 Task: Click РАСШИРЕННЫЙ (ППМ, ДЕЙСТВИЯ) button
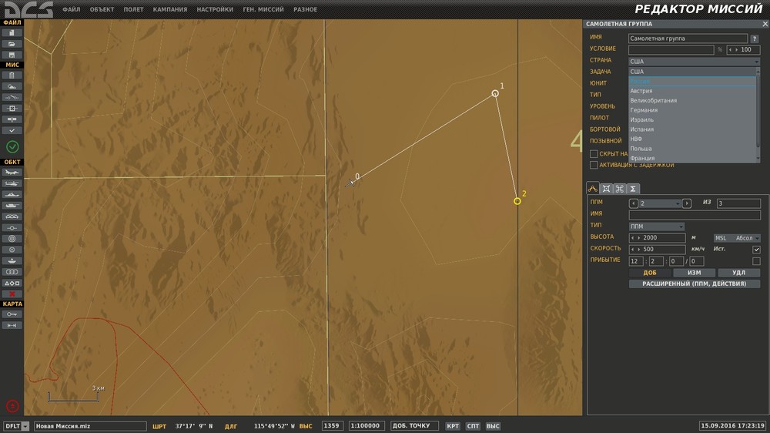[695, 284]
